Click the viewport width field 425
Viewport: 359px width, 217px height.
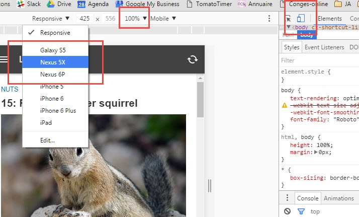tap(84, 19)
